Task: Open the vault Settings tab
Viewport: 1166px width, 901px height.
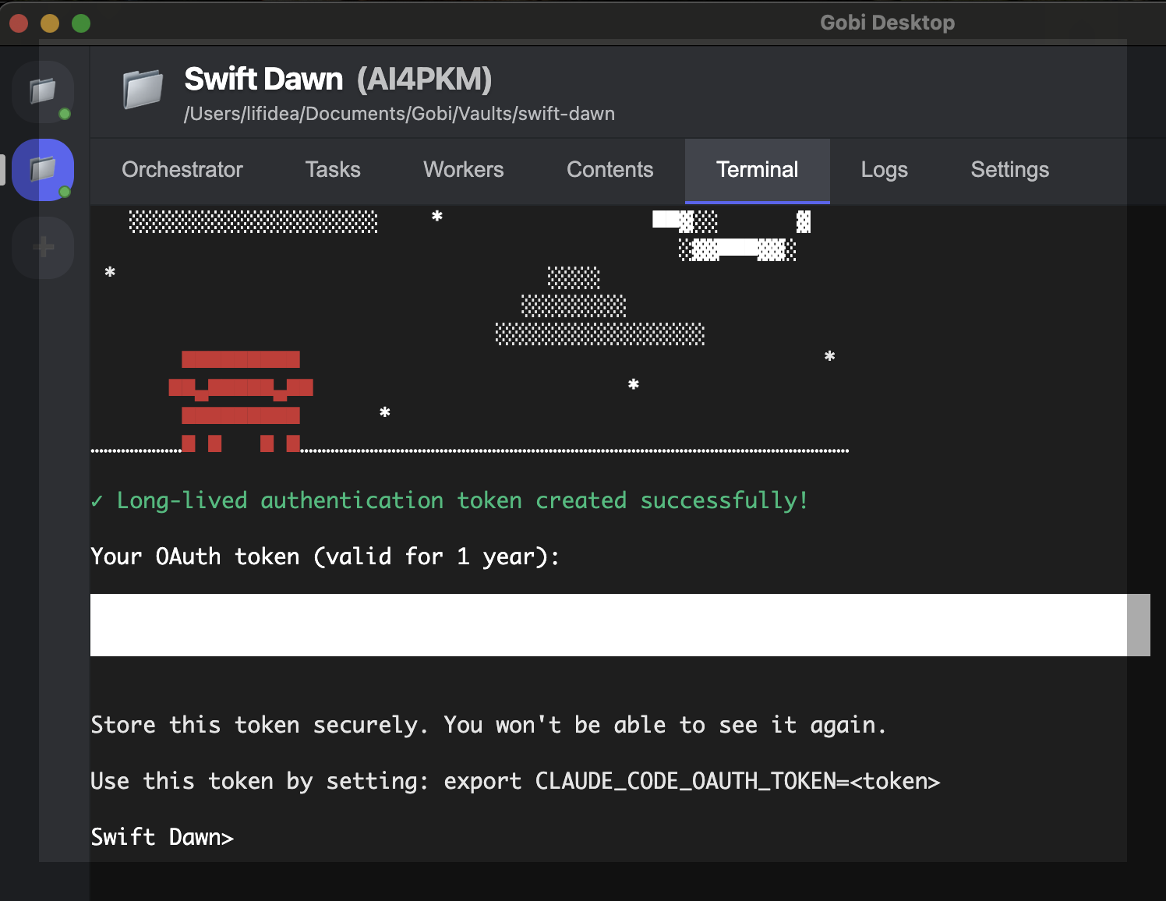Action: (1009, 170)
